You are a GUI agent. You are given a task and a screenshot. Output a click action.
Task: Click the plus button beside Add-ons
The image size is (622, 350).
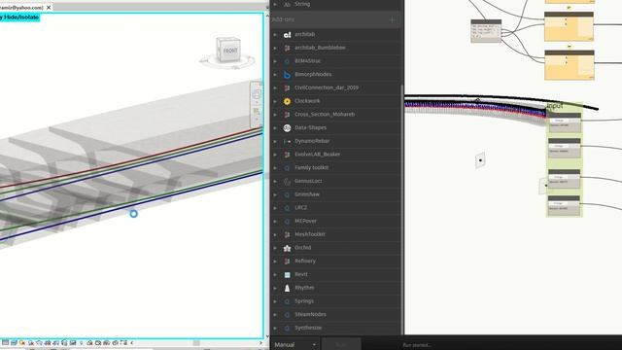coord(393,19)
